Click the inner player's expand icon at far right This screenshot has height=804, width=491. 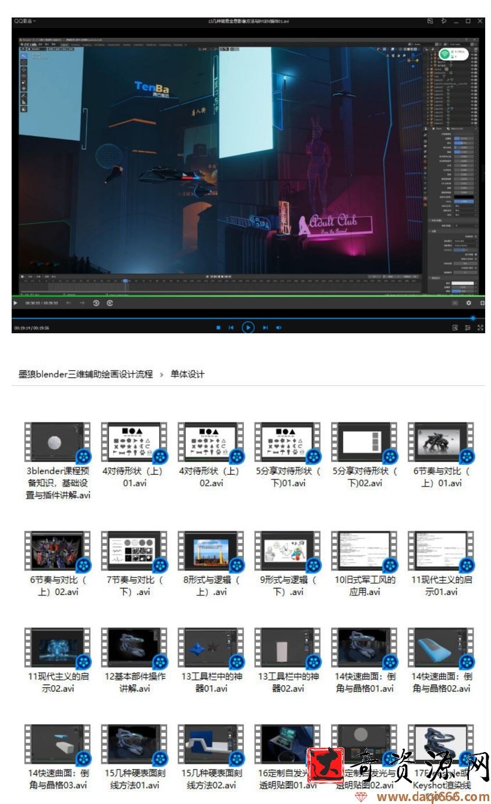point(482,303)
